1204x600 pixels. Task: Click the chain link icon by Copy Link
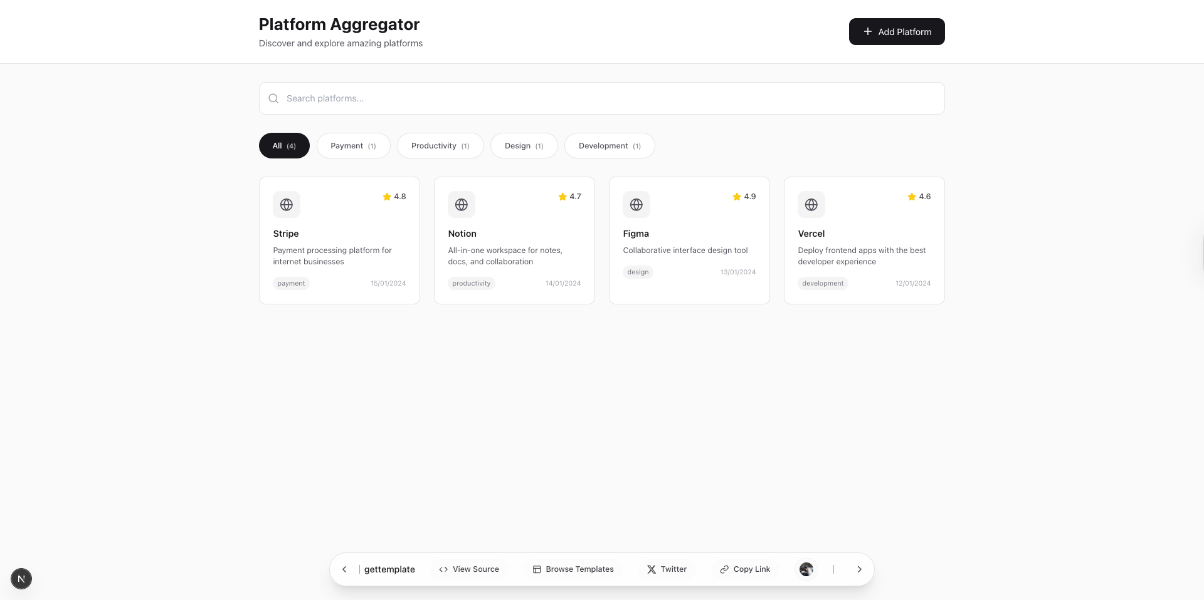(724, 569)
